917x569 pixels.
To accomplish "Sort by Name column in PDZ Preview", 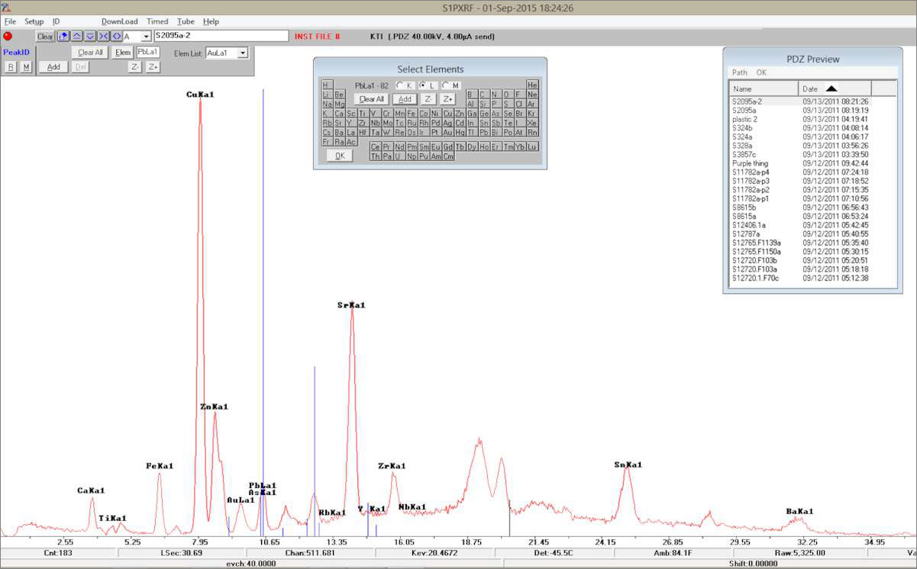I will coord(764,88).
